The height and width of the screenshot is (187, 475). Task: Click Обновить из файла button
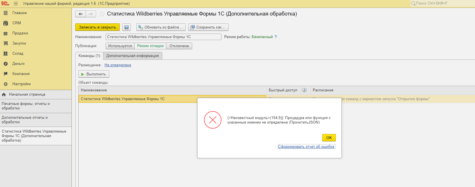coord(161,27)
